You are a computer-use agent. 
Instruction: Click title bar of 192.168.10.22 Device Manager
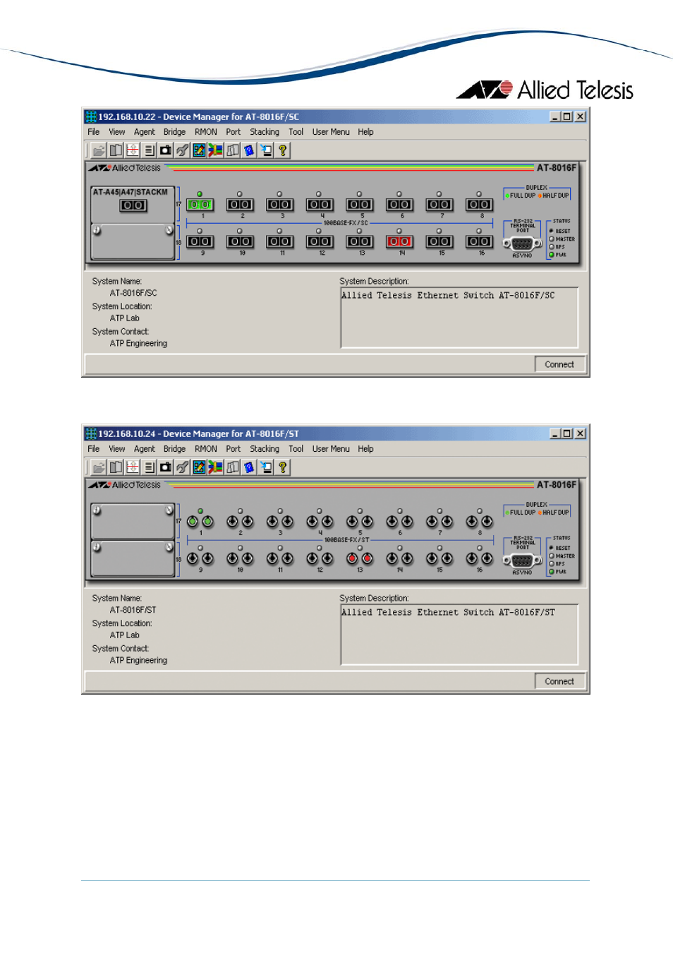[336, 116]
